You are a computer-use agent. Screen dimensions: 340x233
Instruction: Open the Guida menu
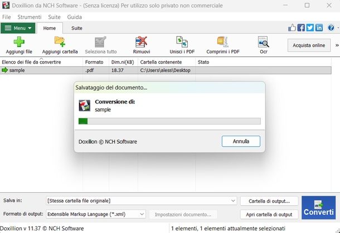click(74, 17)
